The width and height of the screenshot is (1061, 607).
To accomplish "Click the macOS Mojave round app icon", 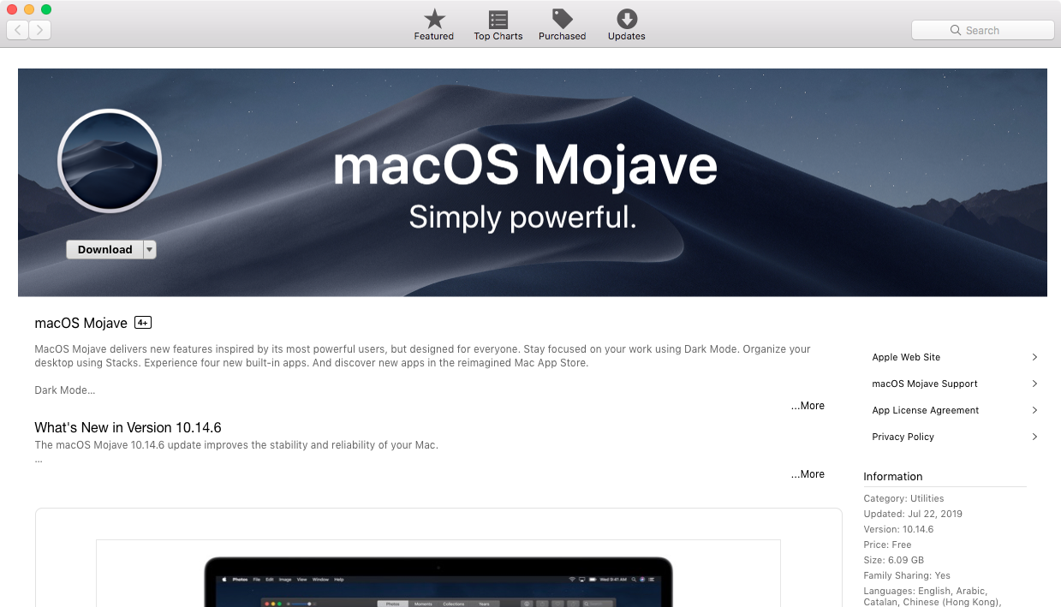I will tap(110, 161).
